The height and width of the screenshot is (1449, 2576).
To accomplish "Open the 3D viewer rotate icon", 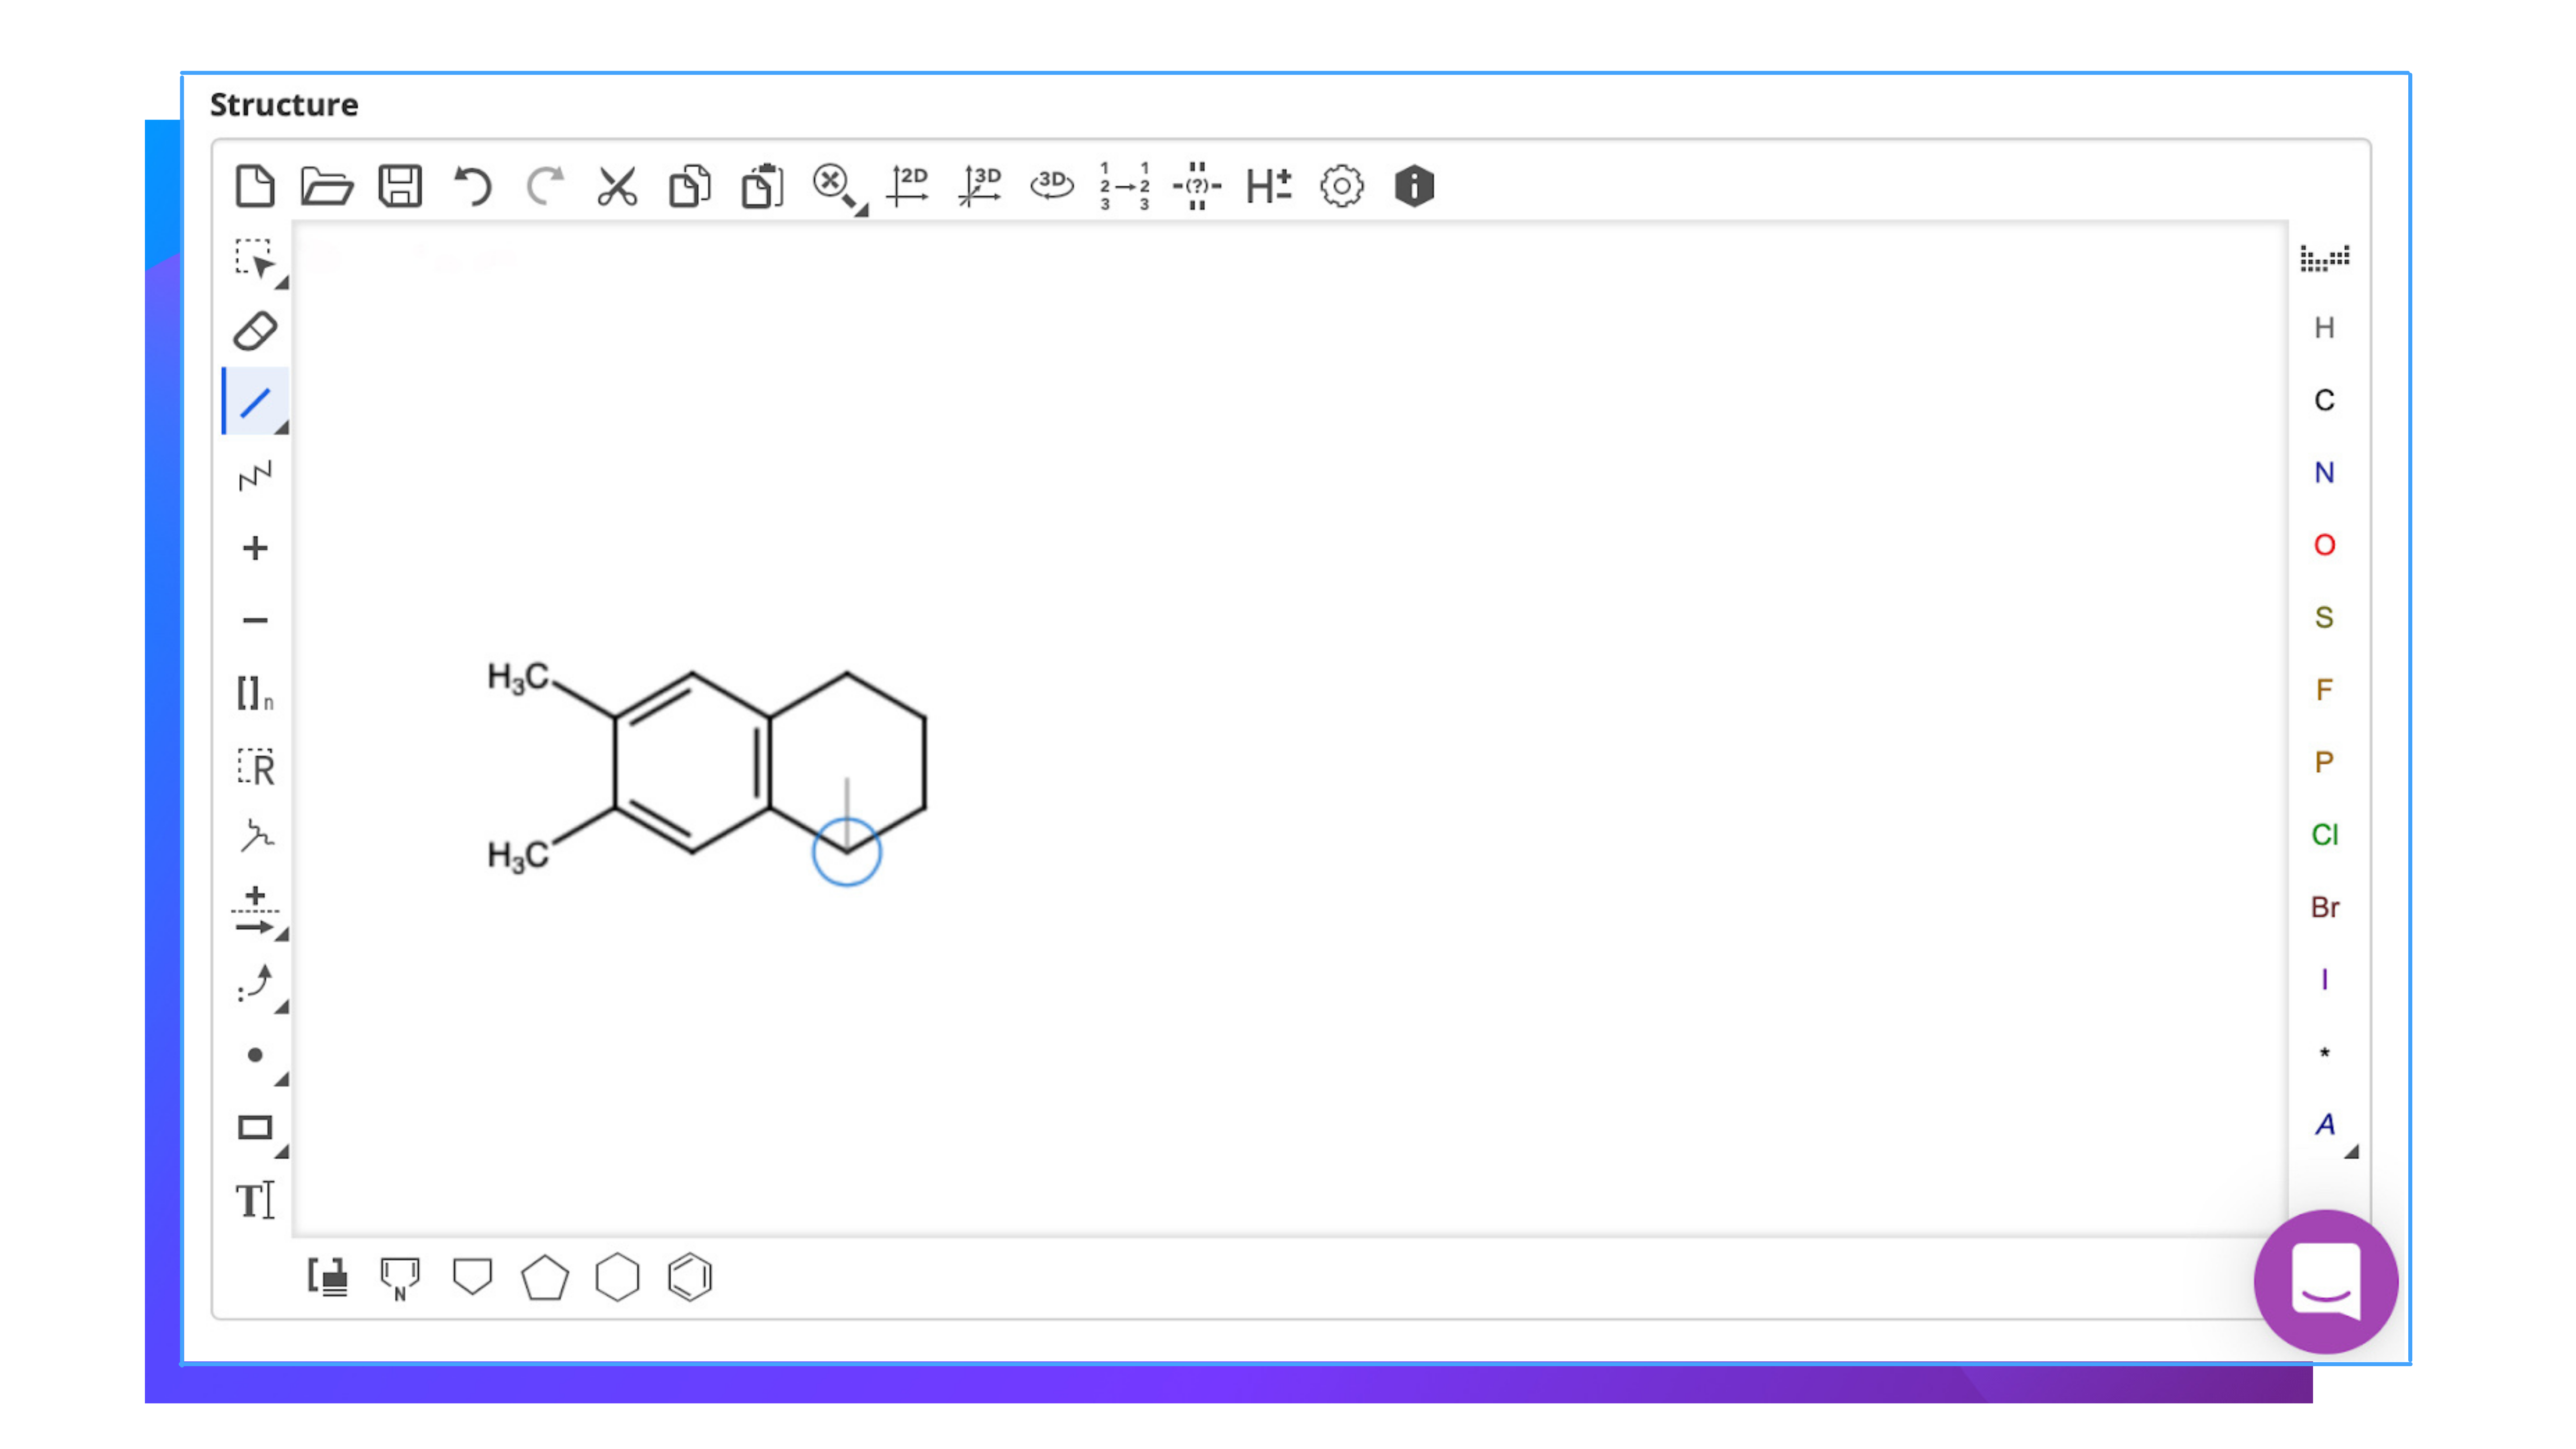I will (1052, 186).
